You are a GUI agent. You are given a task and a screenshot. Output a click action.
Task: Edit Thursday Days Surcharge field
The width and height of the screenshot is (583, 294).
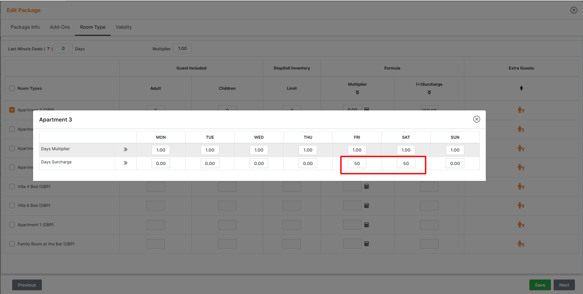[x=308, y=163]
